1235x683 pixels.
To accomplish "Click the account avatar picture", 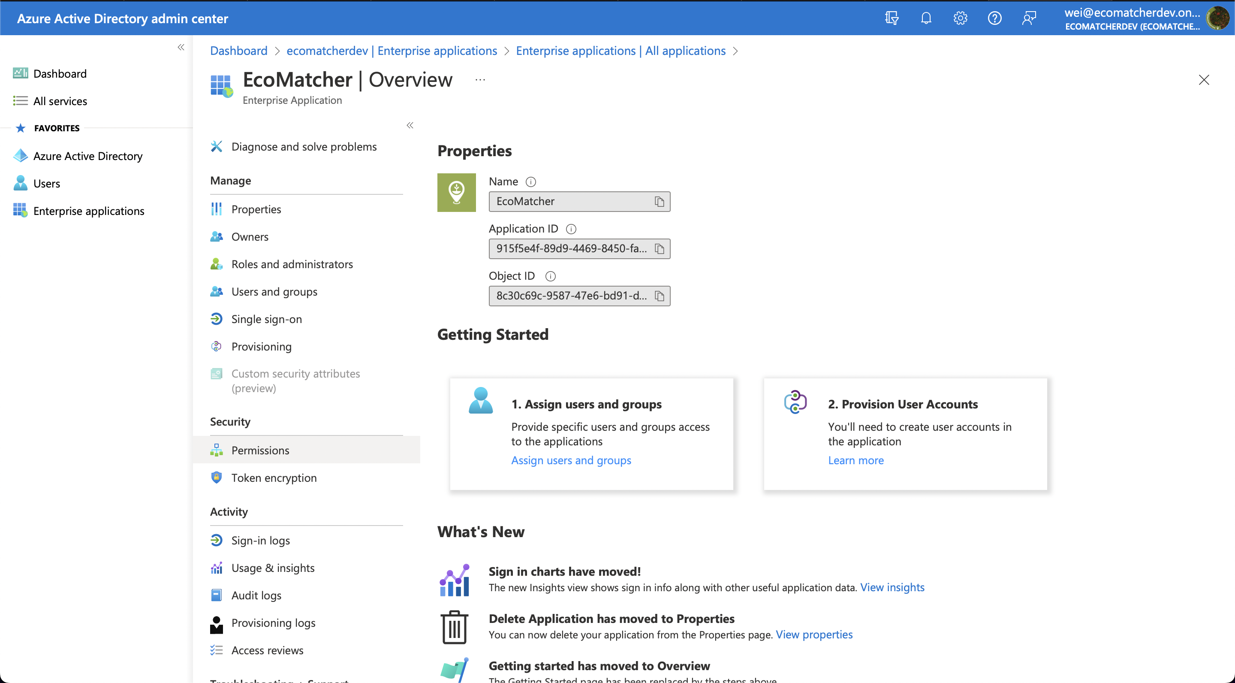I will pyautogui.click(x=1217, y=18).
